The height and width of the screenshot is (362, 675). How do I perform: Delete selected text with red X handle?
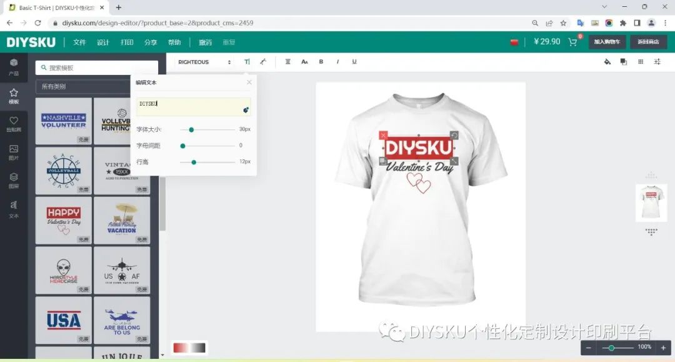coord(383,135)
